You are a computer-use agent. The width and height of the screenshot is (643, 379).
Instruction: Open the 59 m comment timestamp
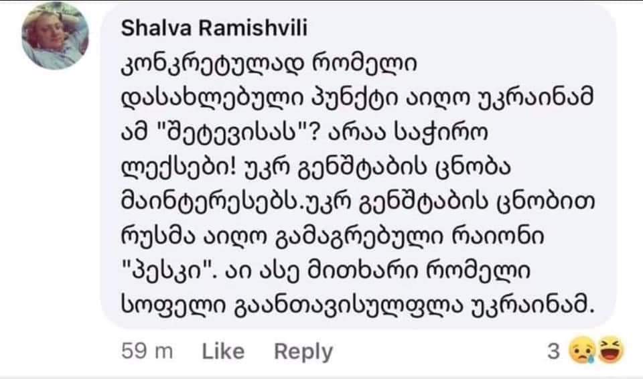(x=149, y=351)
